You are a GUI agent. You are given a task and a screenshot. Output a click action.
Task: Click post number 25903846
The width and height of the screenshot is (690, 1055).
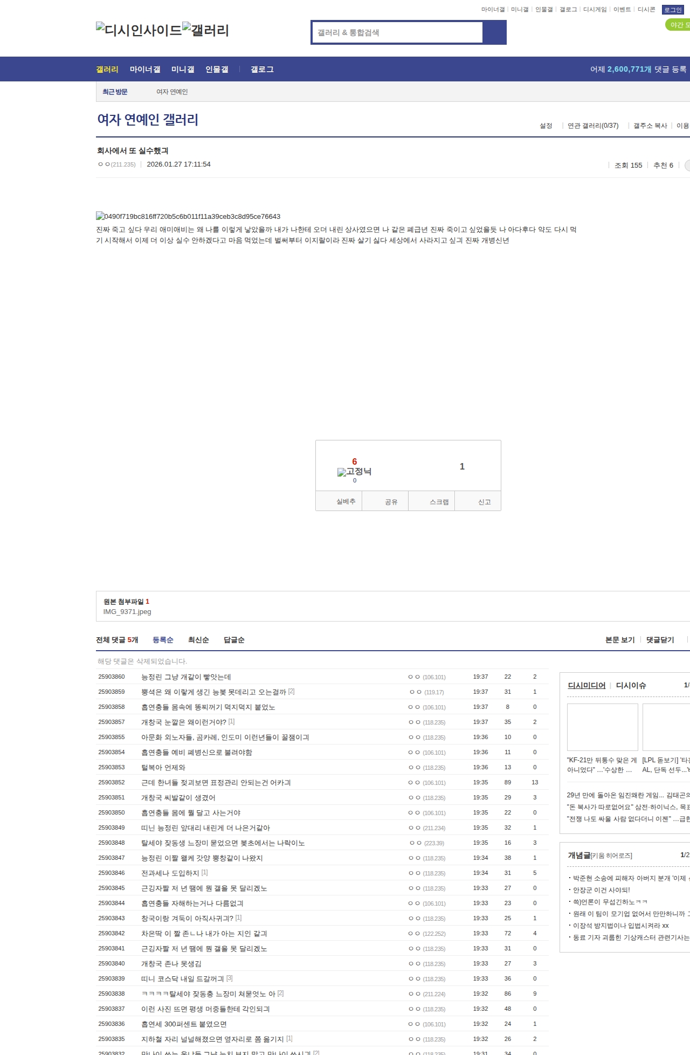click(112, 873)
